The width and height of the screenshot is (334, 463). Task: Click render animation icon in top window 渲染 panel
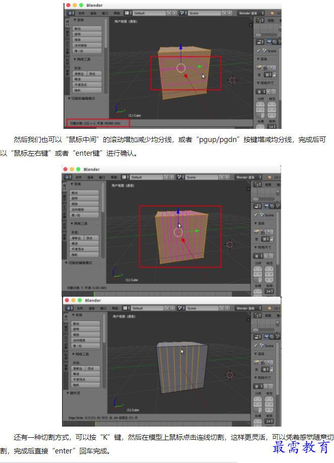(x=265, y=68)
